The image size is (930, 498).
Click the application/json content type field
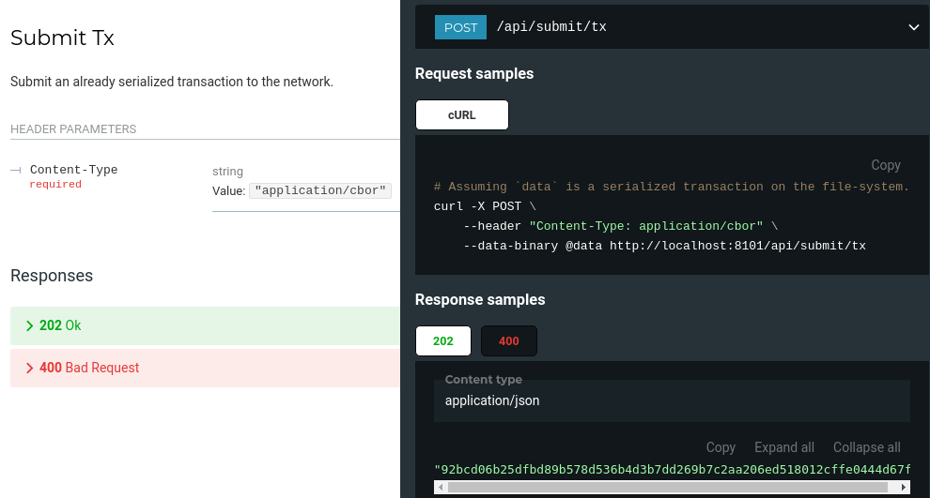(x=492, y=400)
